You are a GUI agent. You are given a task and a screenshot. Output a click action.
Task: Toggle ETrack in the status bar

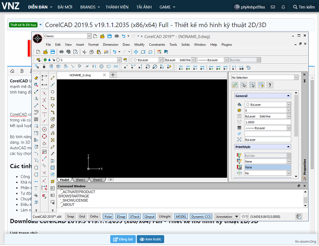pyautogui.click(x=135, y=217)
